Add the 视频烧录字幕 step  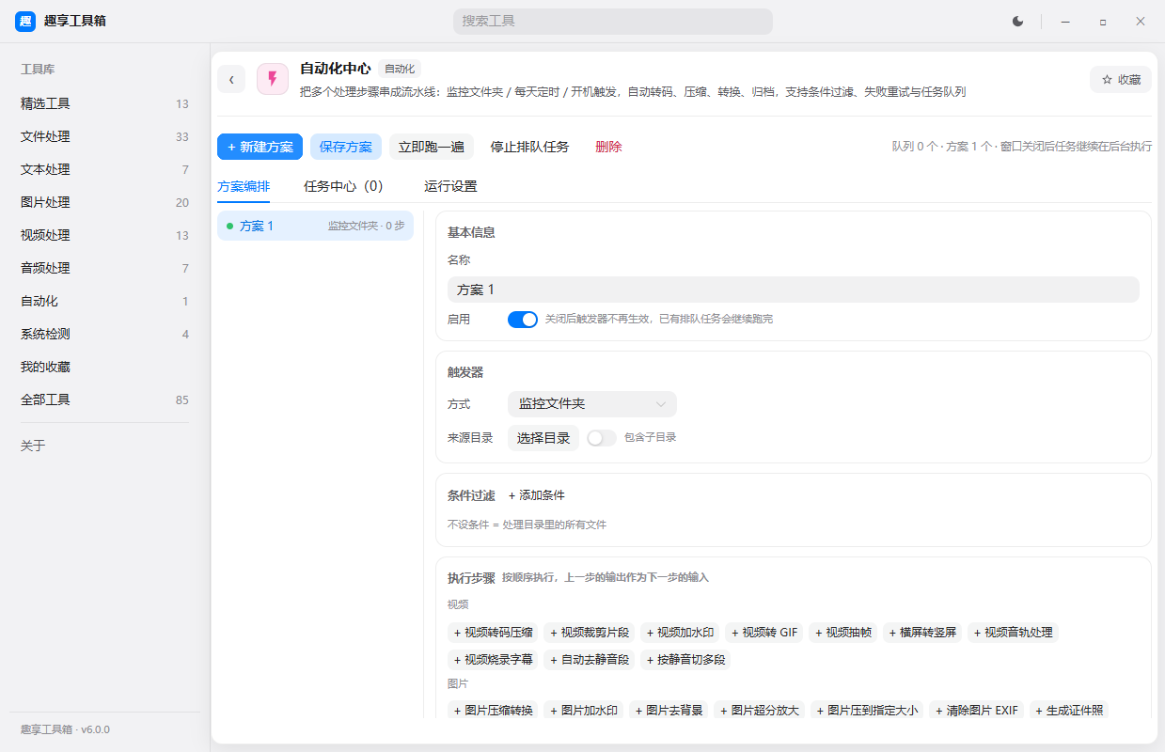pyautogui.click(x=494, y=660)
